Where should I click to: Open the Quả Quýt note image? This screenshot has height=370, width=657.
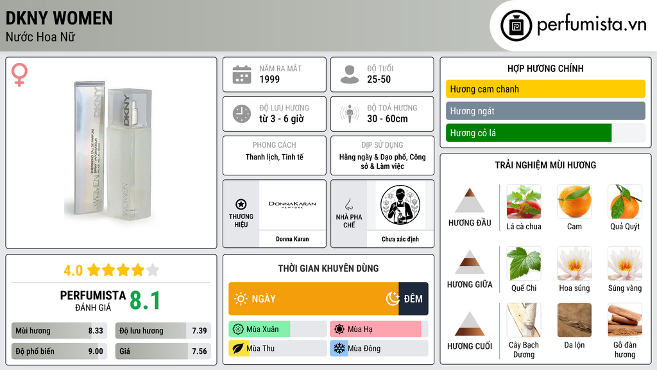click(625, 202)
